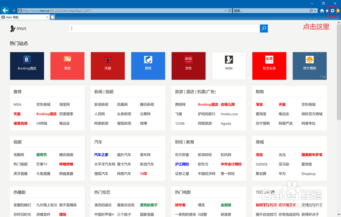Open Agoda link
This screenshot has width=341, height=217.
tap(226, 124)
